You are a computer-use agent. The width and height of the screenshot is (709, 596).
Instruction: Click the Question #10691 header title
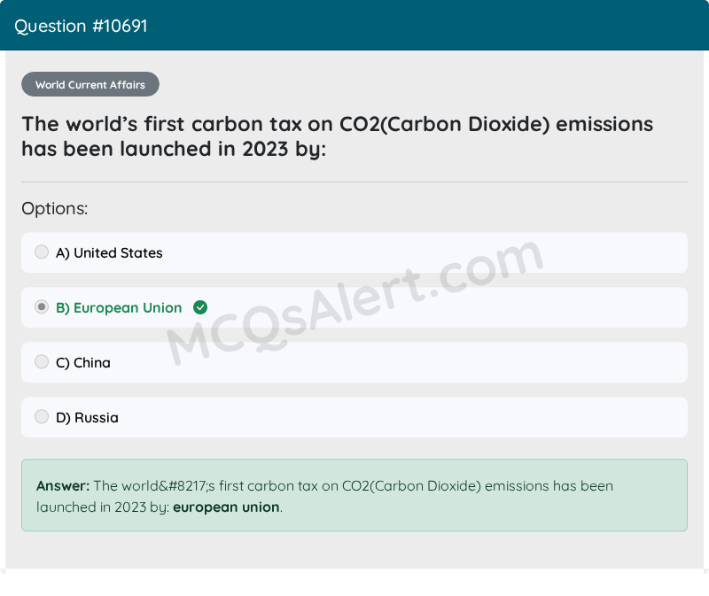[81, 26]
